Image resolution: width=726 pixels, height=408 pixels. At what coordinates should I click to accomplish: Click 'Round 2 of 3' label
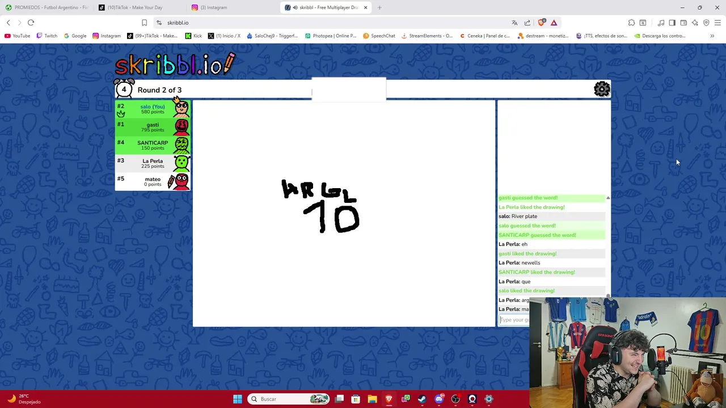tap(159, 90)
